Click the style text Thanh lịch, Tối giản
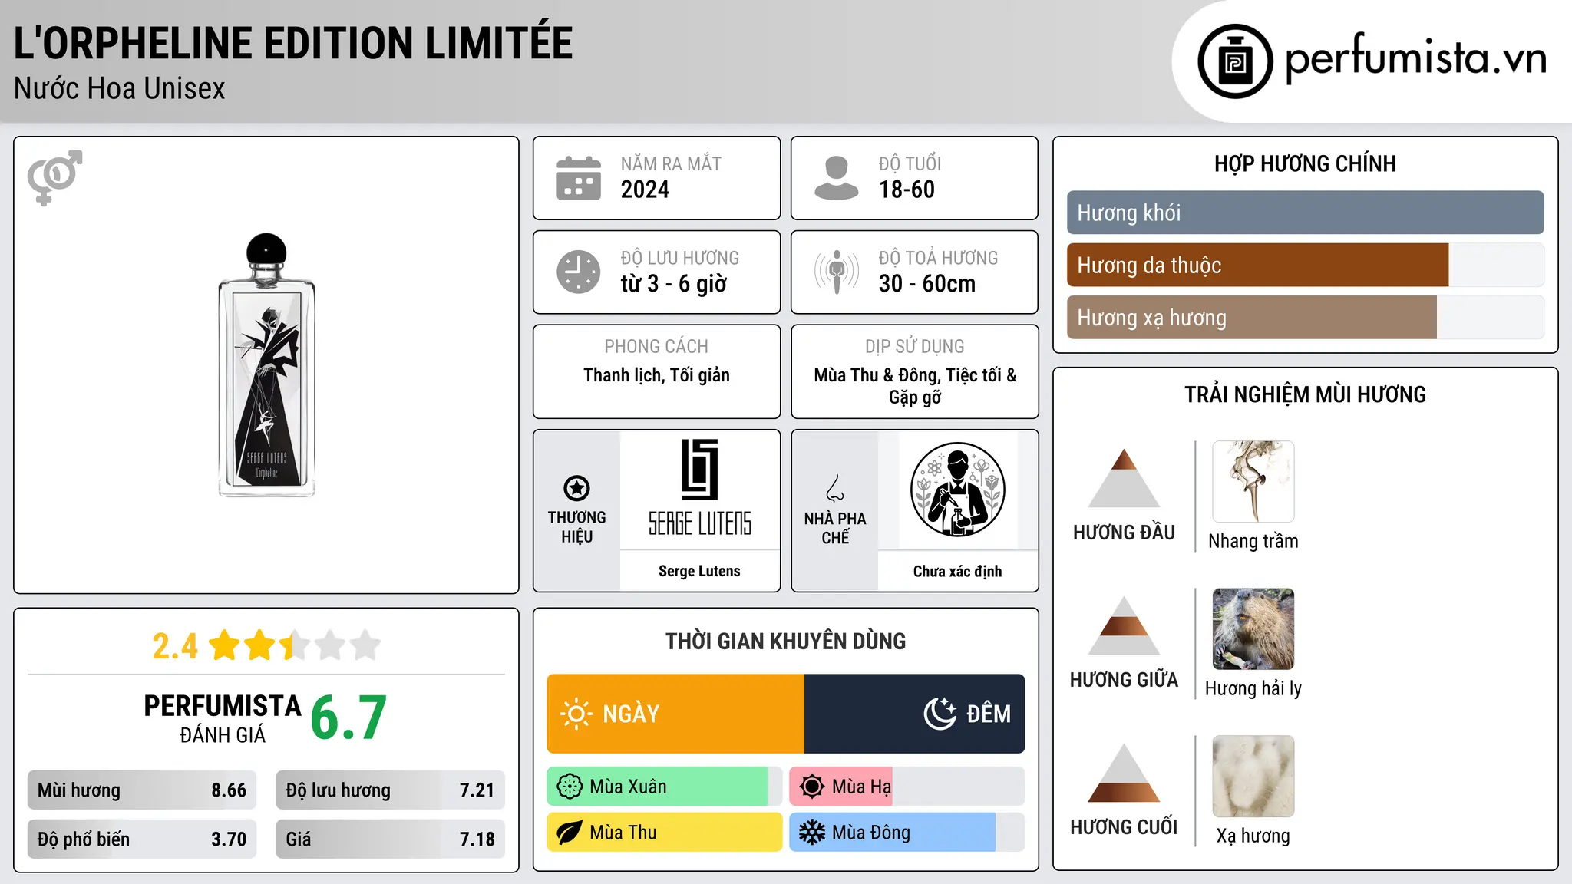This screenshot has width=1572, height=884. tap(656, 375)
